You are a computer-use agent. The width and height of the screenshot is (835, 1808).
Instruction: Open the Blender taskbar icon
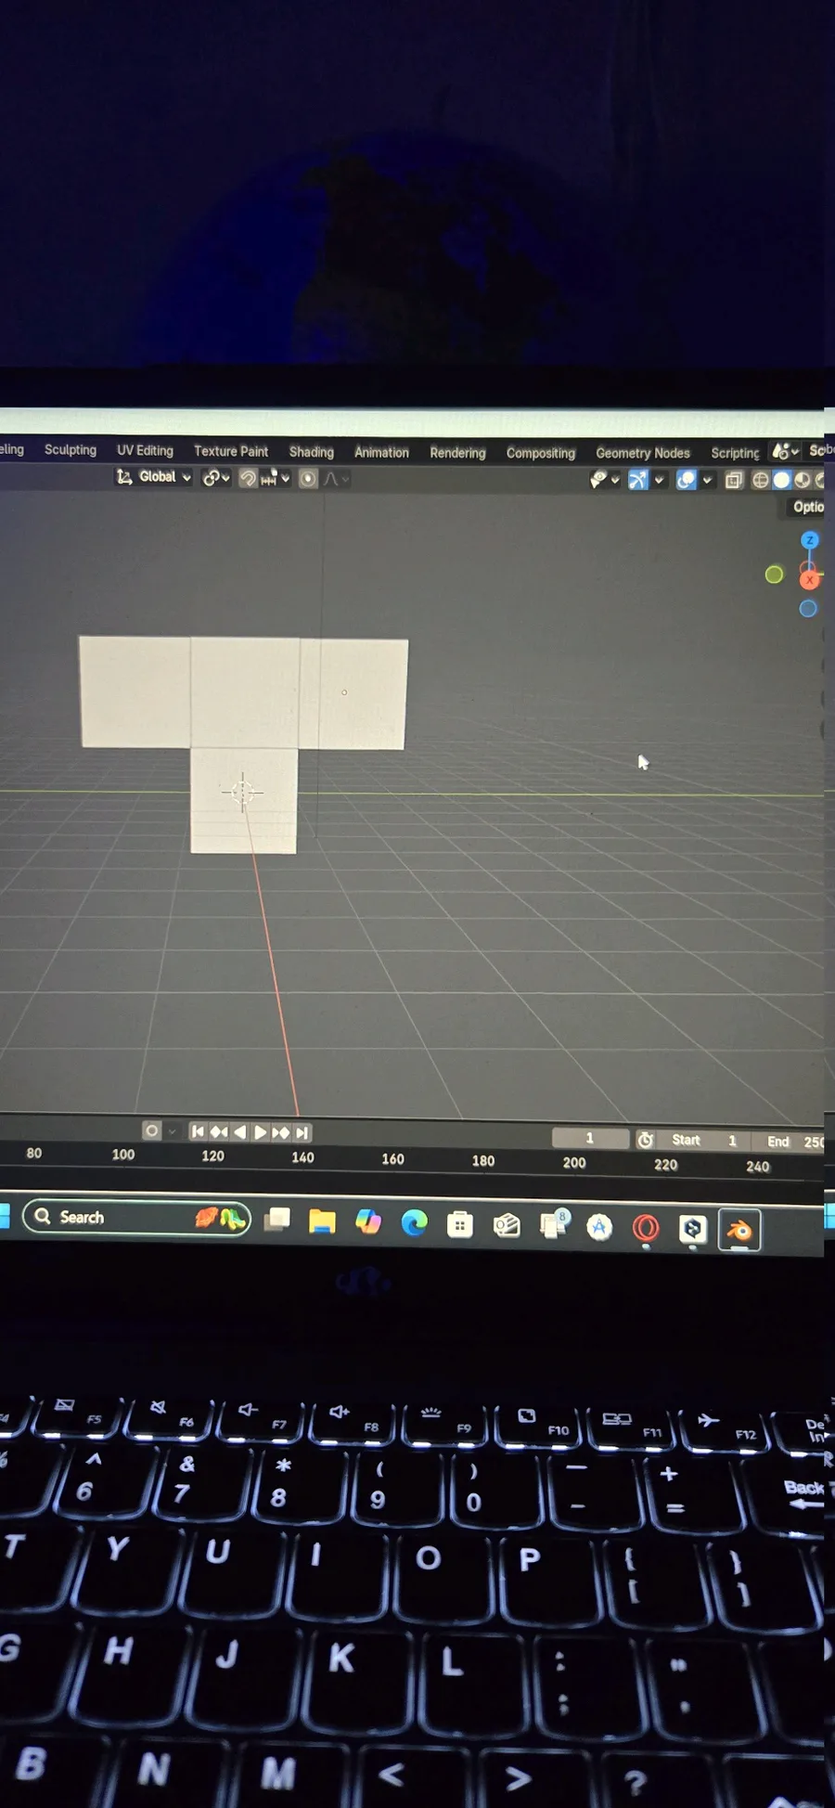point(739,1231)
